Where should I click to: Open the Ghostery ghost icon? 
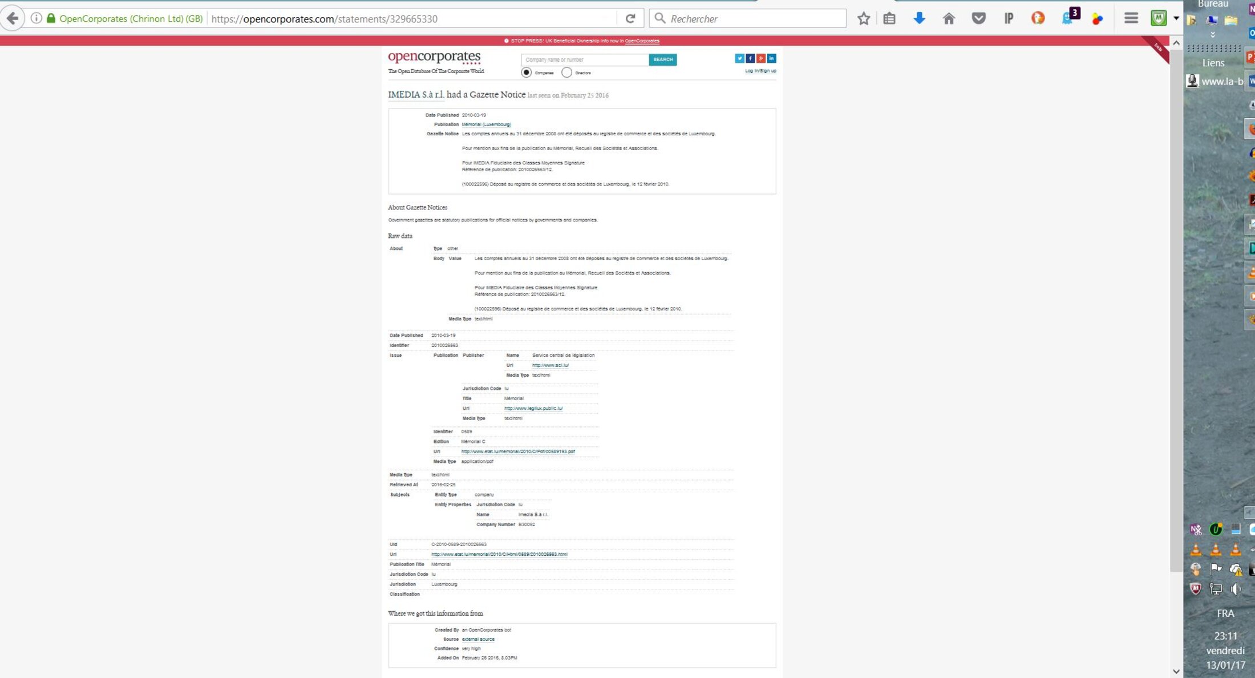pyautogui.click(x=1068, y=18)
